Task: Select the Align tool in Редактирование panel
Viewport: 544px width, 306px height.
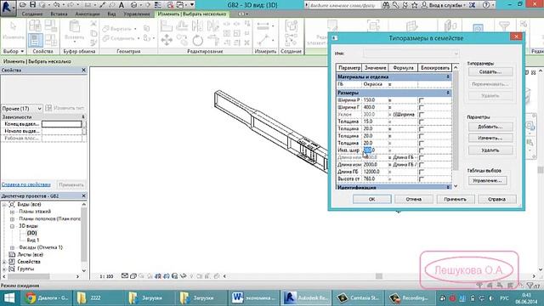Action: point(167,25)
